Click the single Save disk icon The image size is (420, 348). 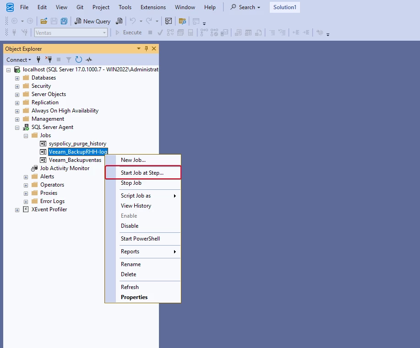click(54, 21)
